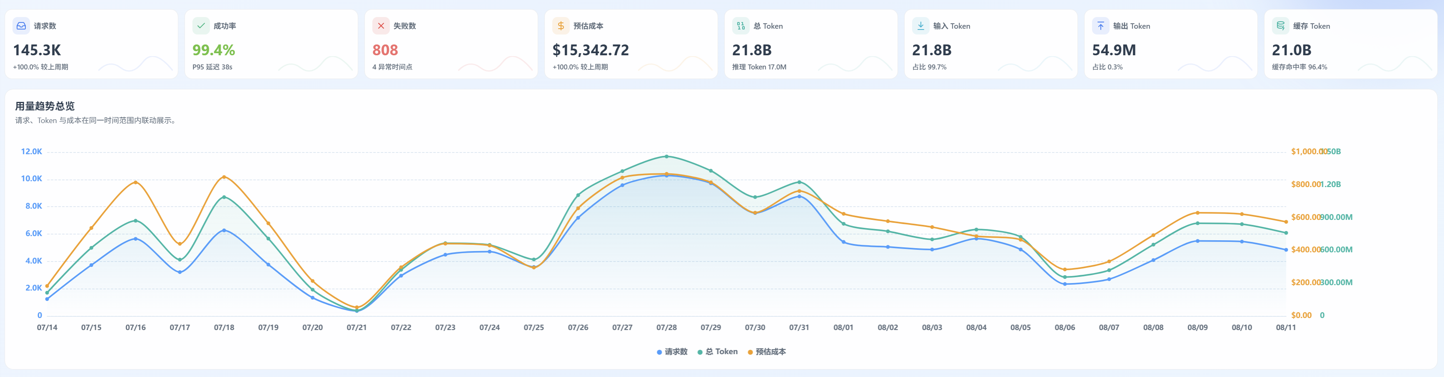This screenshot has width=1444, height=377.
Task: Click the 10.0K label on the left axis
Action: click(x=31, y=179)
